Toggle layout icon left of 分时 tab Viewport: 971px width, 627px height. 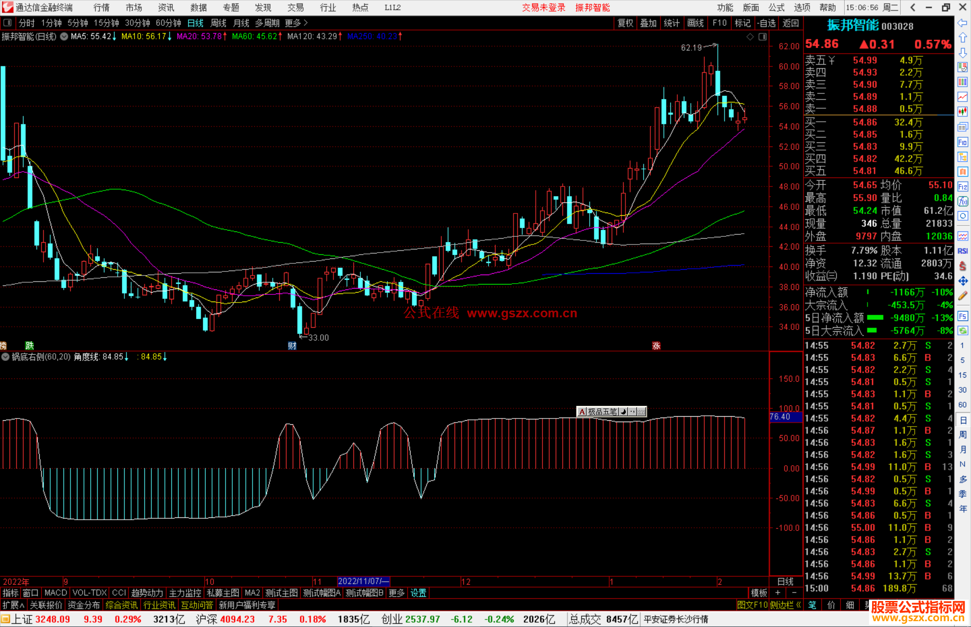(x=8, y=23)
